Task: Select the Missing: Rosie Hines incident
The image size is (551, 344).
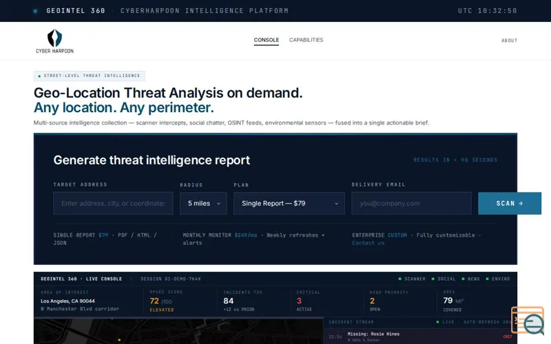Action: coord(420,336)
